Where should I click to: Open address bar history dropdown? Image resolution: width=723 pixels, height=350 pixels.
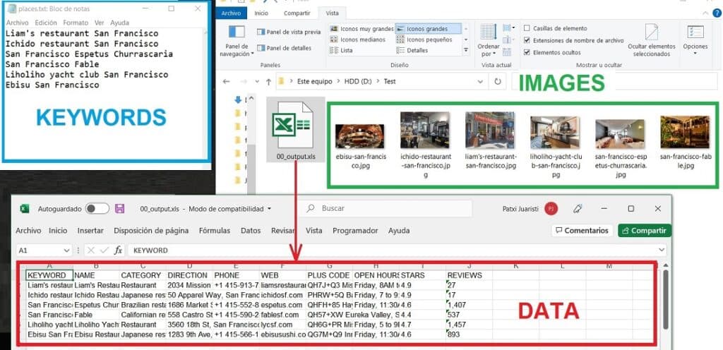click(481, 82)
